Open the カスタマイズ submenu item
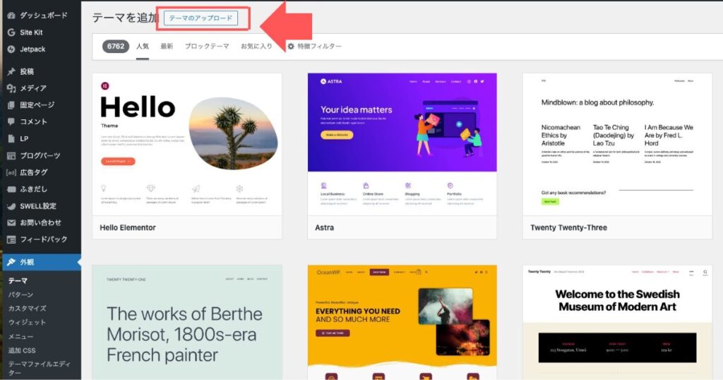The image size is (723, 380). (x=28, y=308)
